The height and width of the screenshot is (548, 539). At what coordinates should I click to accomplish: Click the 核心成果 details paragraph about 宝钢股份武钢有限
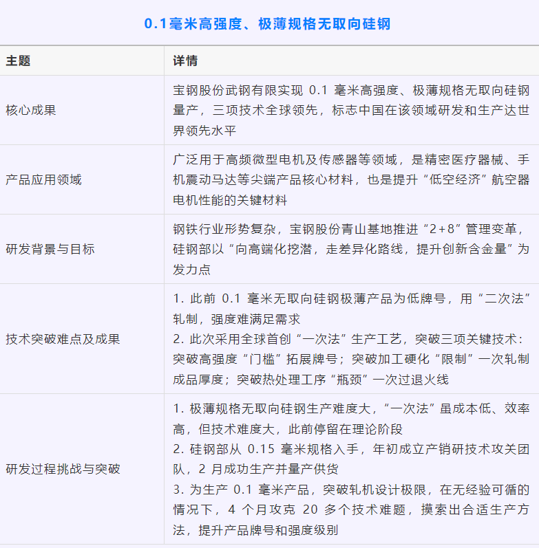350,110
